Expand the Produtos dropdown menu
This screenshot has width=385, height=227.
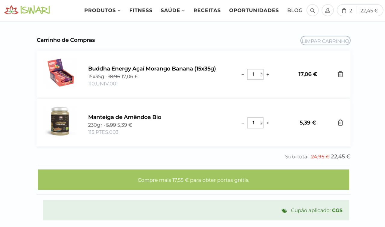(102, 11)
